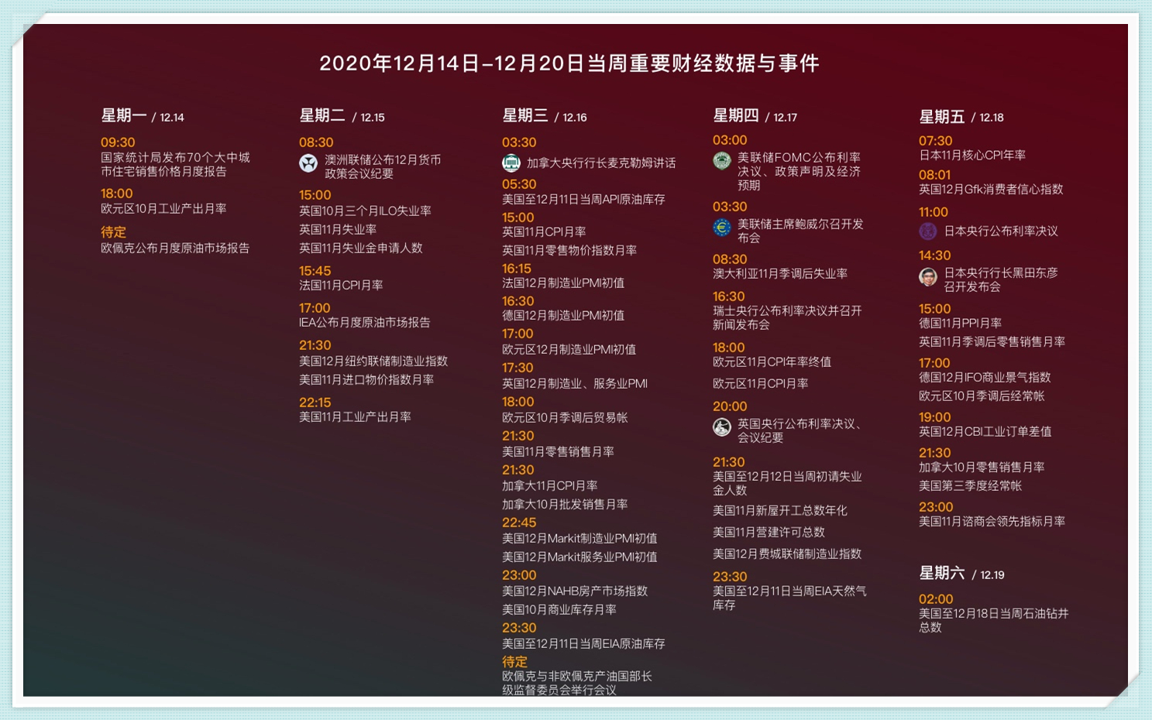Screen dimensions: 1152x720
Task: Select 英国11月失业金申请人数
Action: (x=361, y=248)
